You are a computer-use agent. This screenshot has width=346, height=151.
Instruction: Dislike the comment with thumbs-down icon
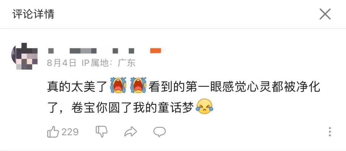point(102,131)
